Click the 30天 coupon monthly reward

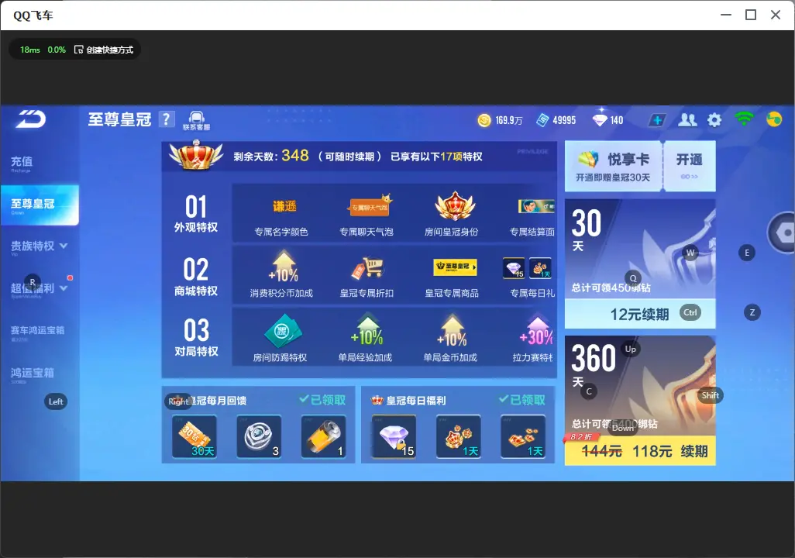(x=194, y=437)
